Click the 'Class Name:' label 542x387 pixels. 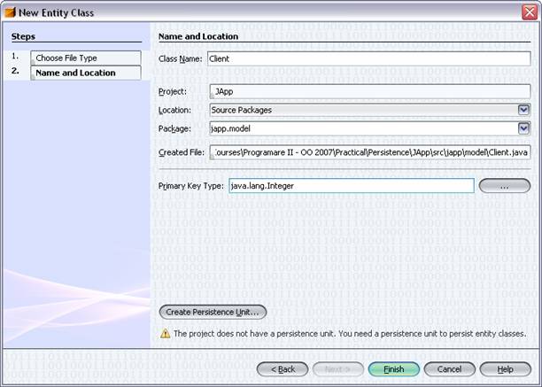pyautogui.click(x=180, y=59)
